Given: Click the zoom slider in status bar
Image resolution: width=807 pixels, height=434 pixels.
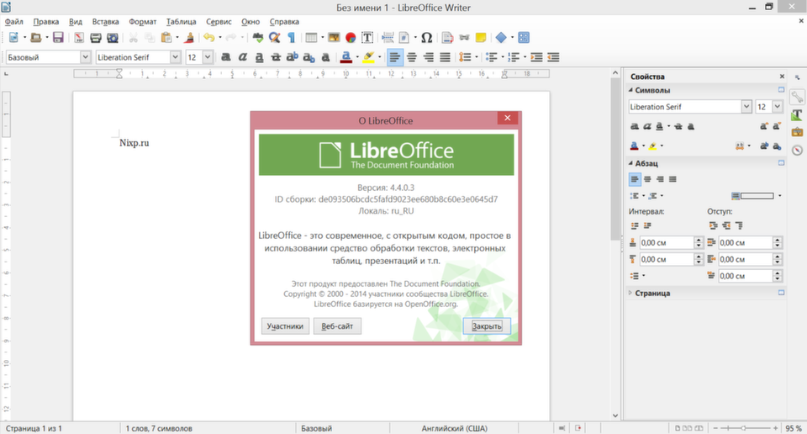Looking at the screenshot, I should pos(744,428).
